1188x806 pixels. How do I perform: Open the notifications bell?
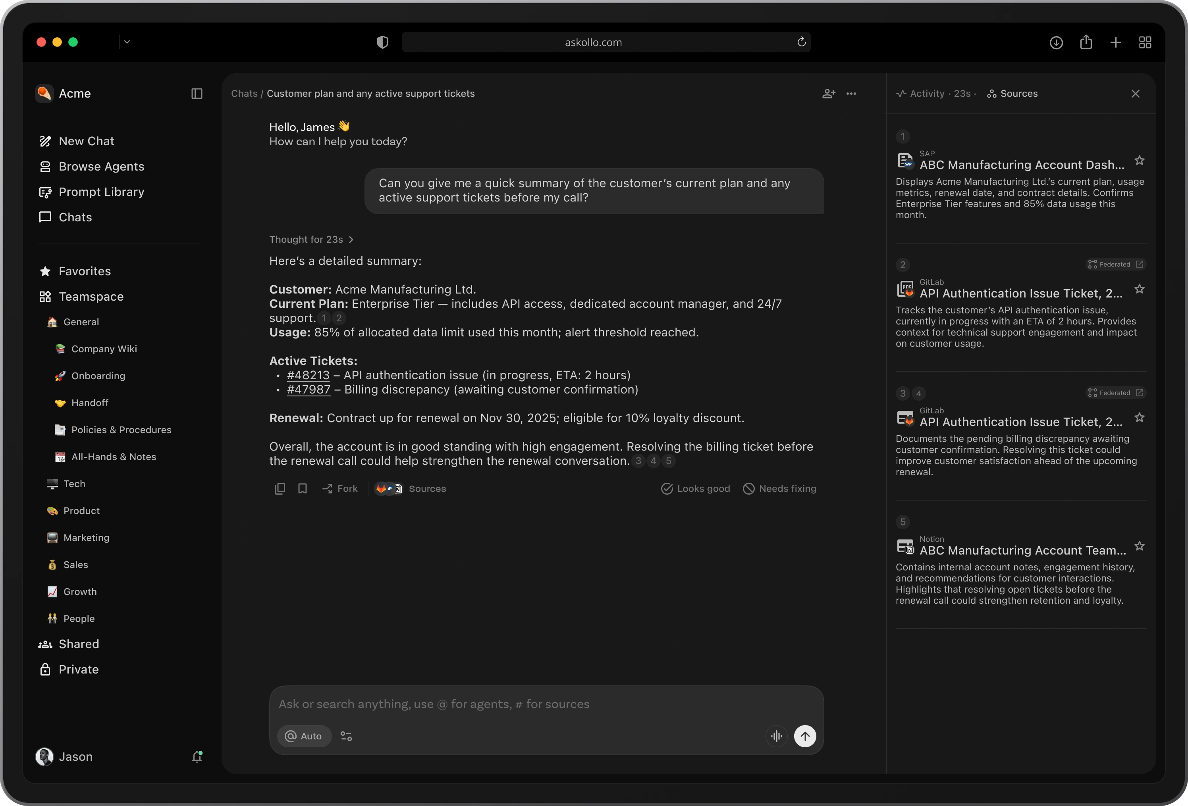197,756
